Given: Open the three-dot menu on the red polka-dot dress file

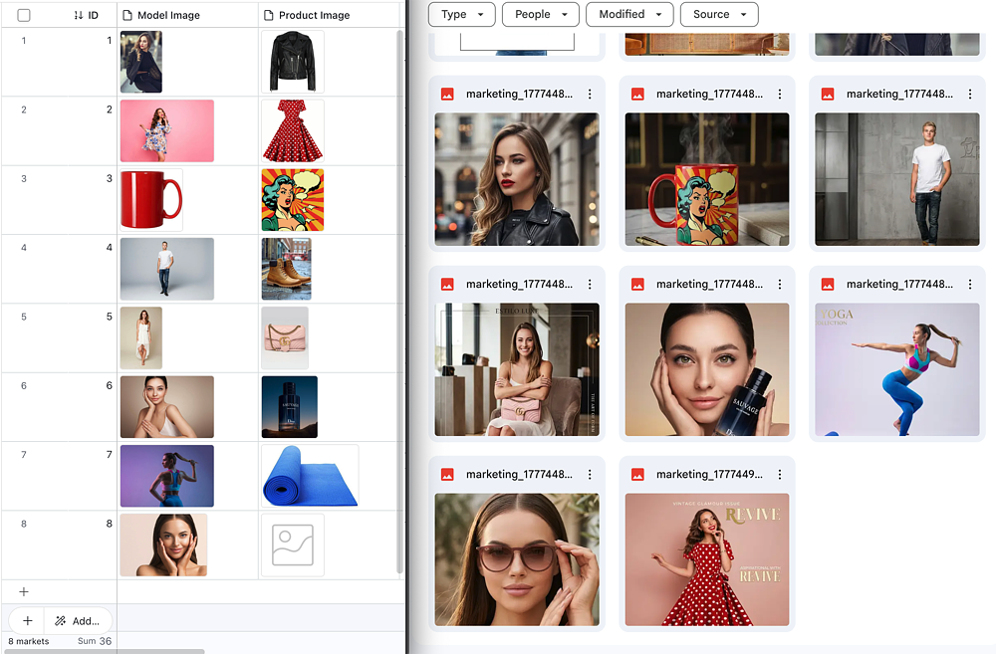Looking at the screenshot, I should 780,475.
